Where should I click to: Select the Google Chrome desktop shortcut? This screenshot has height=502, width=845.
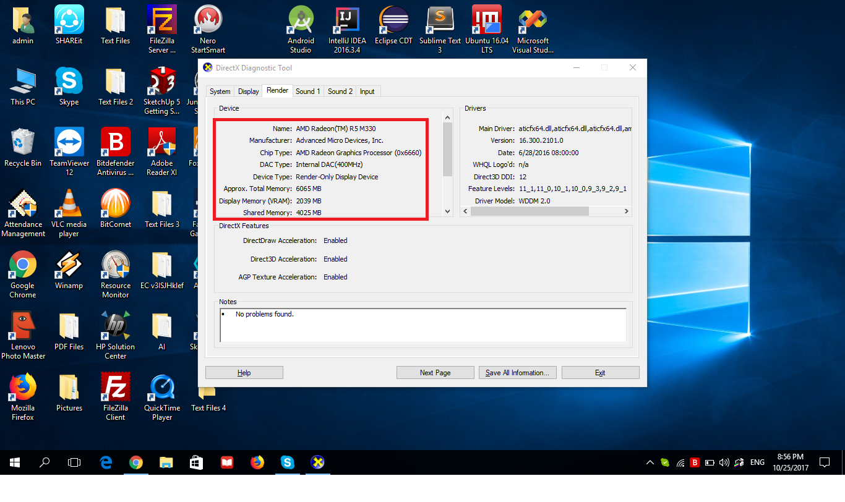pos(23,274)
